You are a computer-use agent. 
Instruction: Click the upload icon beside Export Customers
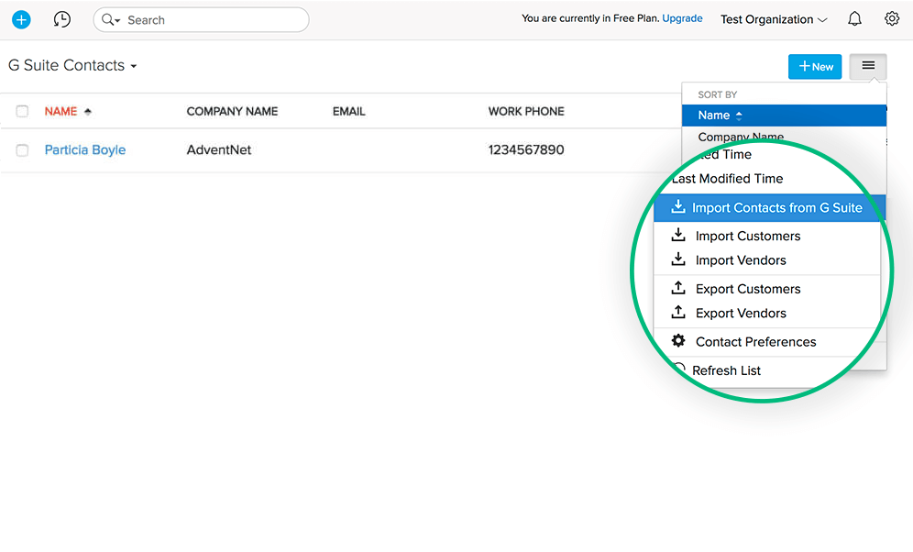[x=678, y=287]
